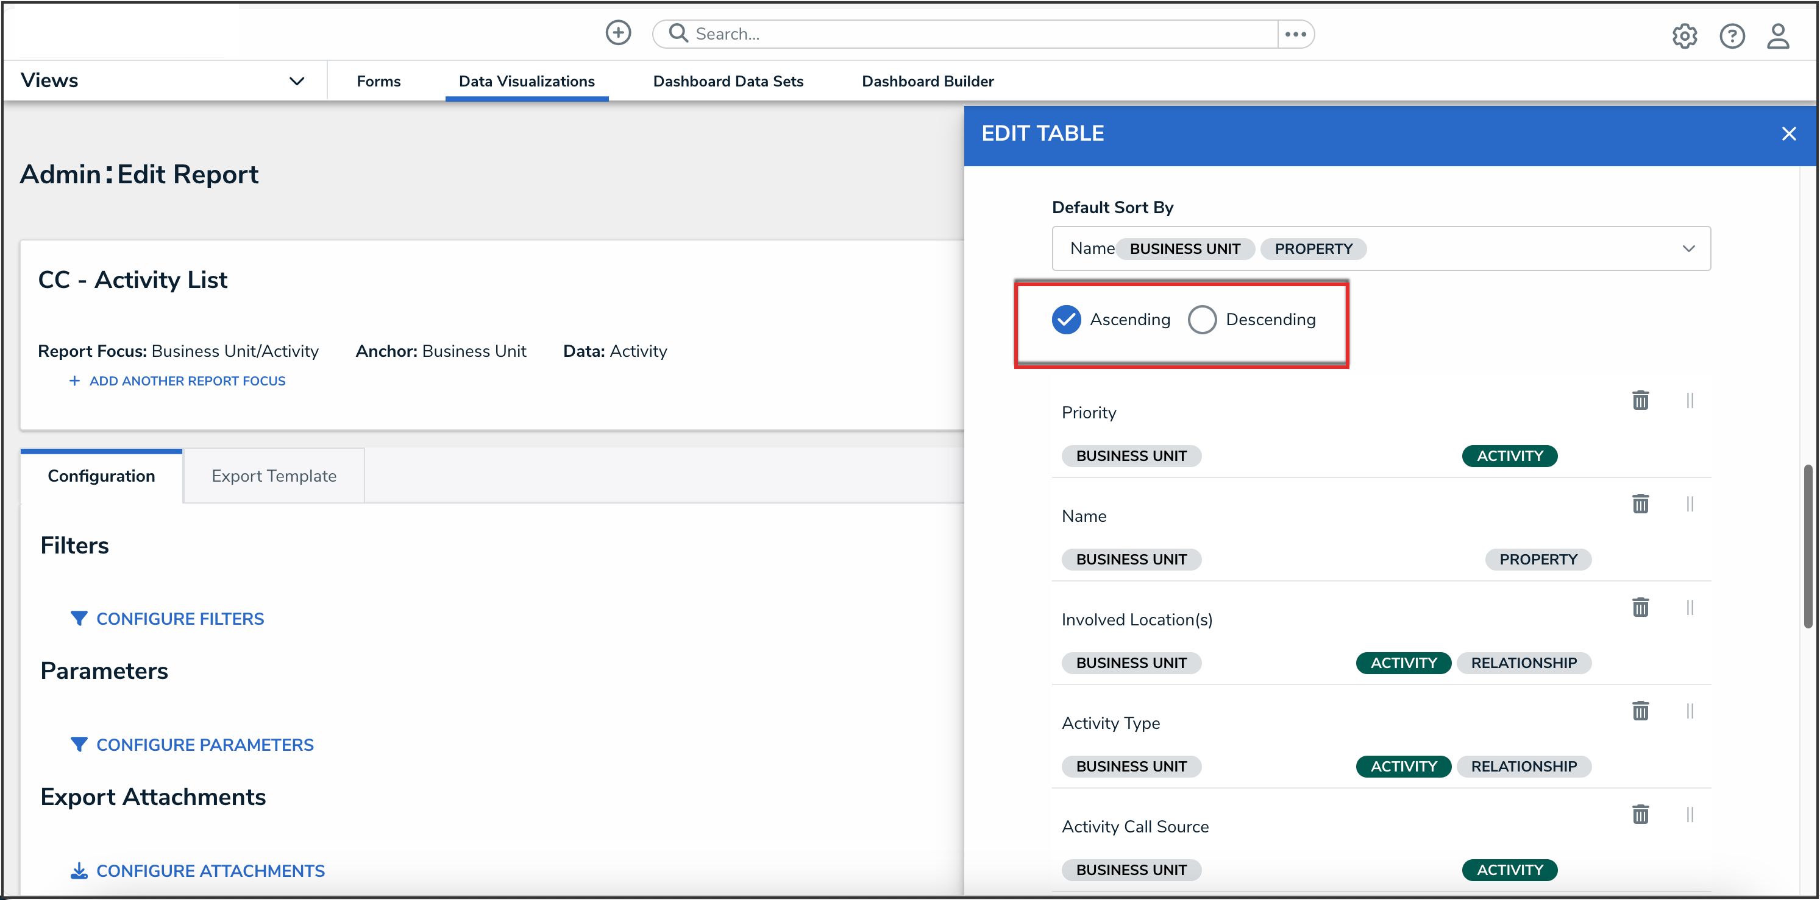
Task: Delete the Priority column with trash icon
Action: click(1641, 400)
